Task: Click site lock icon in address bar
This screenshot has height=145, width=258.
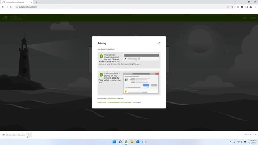Action: [x=17, y=7]
